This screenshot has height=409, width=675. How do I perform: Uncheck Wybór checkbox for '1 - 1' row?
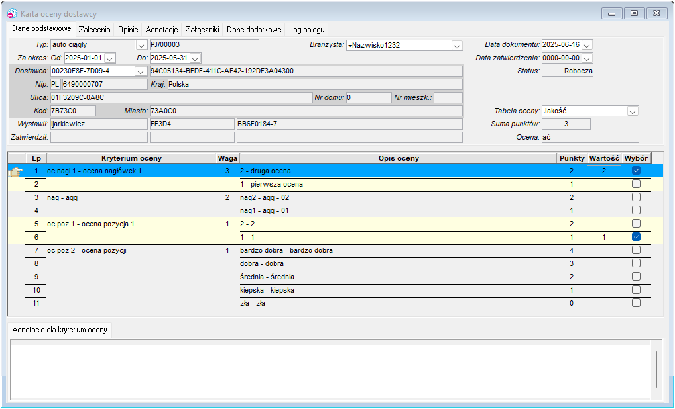[x=636, y=237]
